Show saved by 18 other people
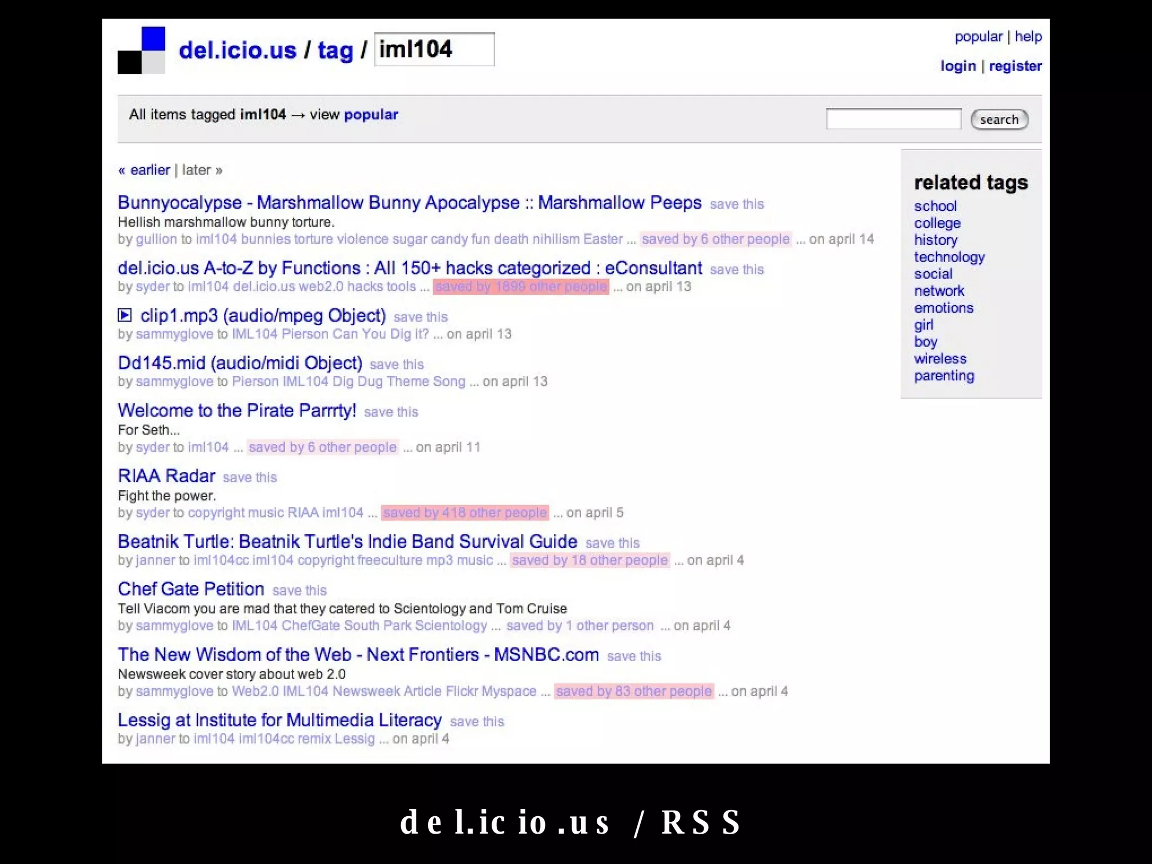1152x864 pixels. tap(590, 560)
